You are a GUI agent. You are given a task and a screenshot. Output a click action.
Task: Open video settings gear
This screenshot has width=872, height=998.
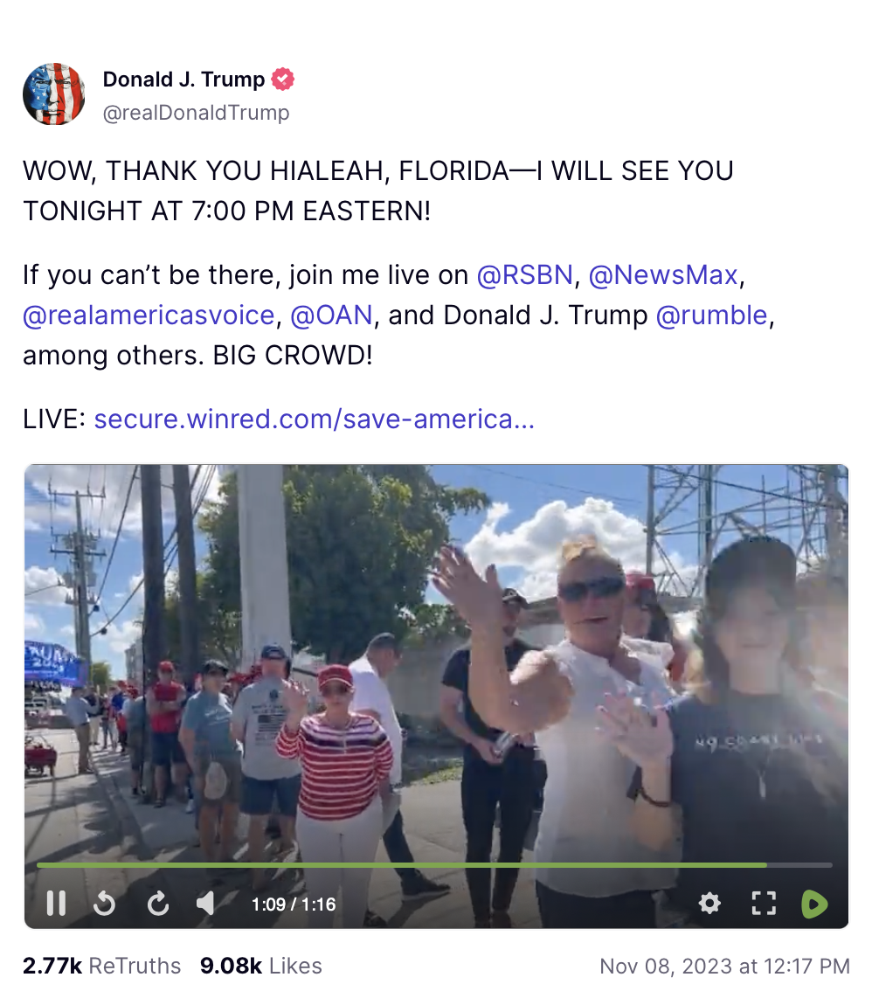[709, 903]
